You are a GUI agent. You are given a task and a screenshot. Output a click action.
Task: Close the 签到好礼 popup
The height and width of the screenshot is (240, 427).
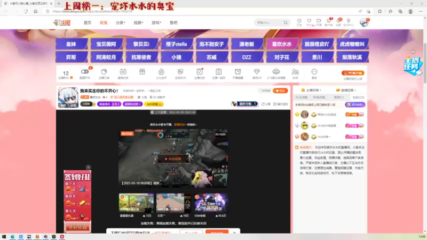[88, 167]
